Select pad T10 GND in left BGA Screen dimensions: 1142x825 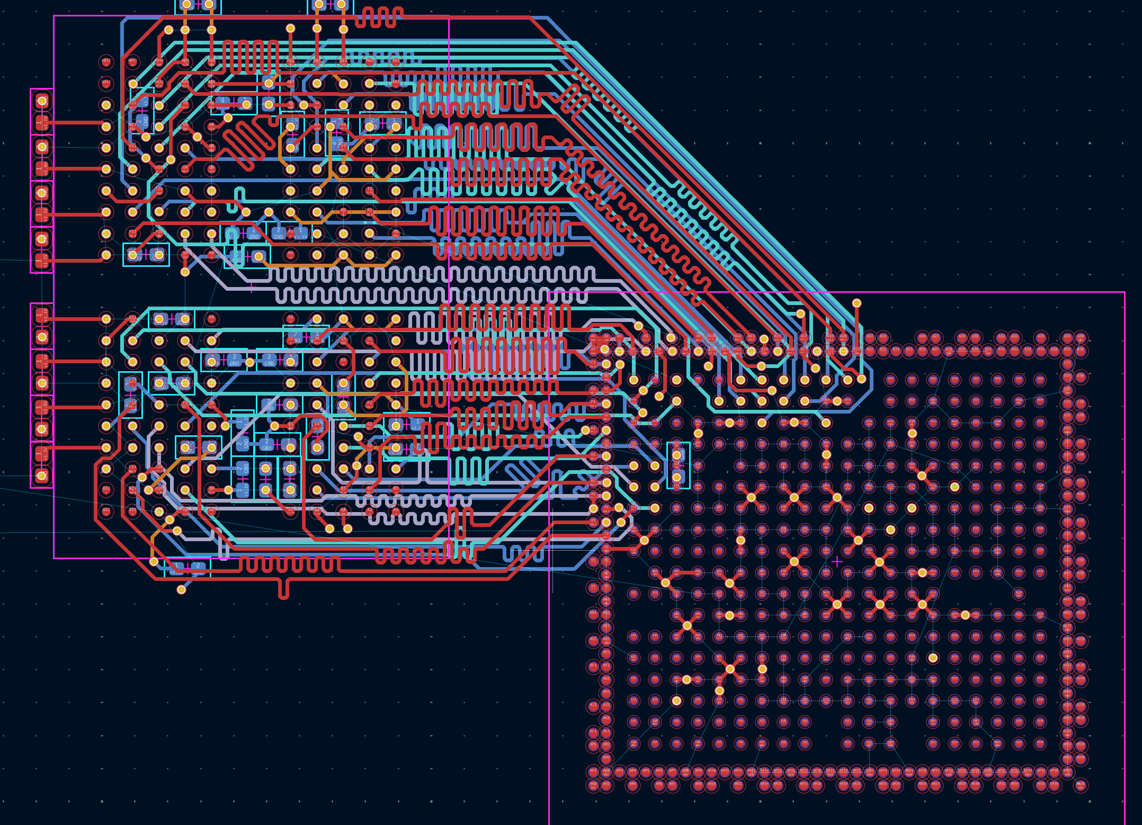point(159,190)
